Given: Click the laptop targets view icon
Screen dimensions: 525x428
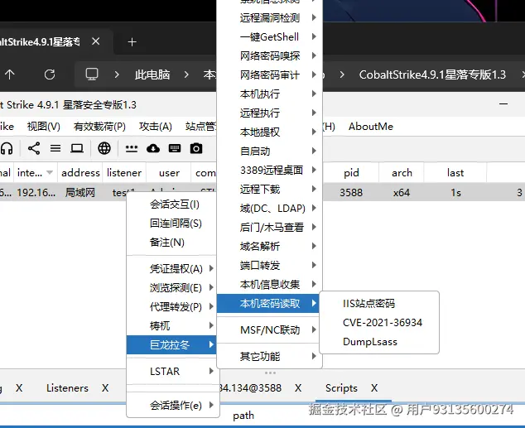Looking at the screenshot, I should coord(77,148).
